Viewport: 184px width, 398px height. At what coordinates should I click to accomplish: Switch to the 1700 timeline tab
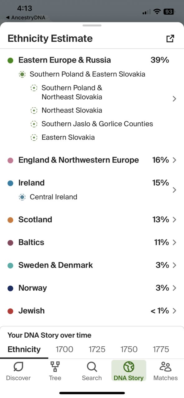64,349
